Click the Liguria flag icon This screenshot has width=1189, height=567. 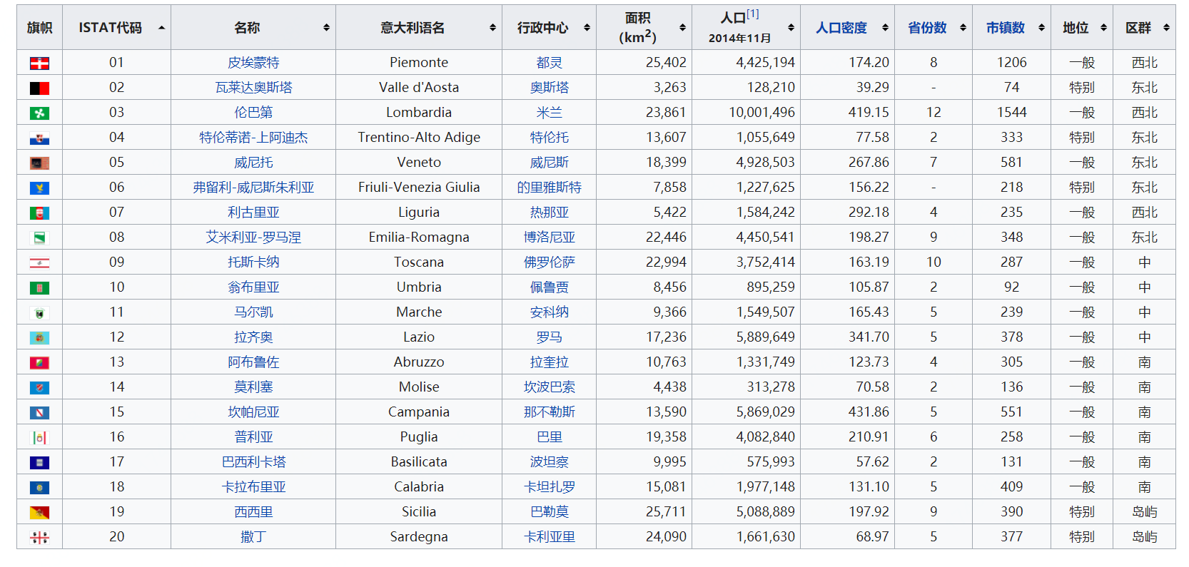coord(39,213)
